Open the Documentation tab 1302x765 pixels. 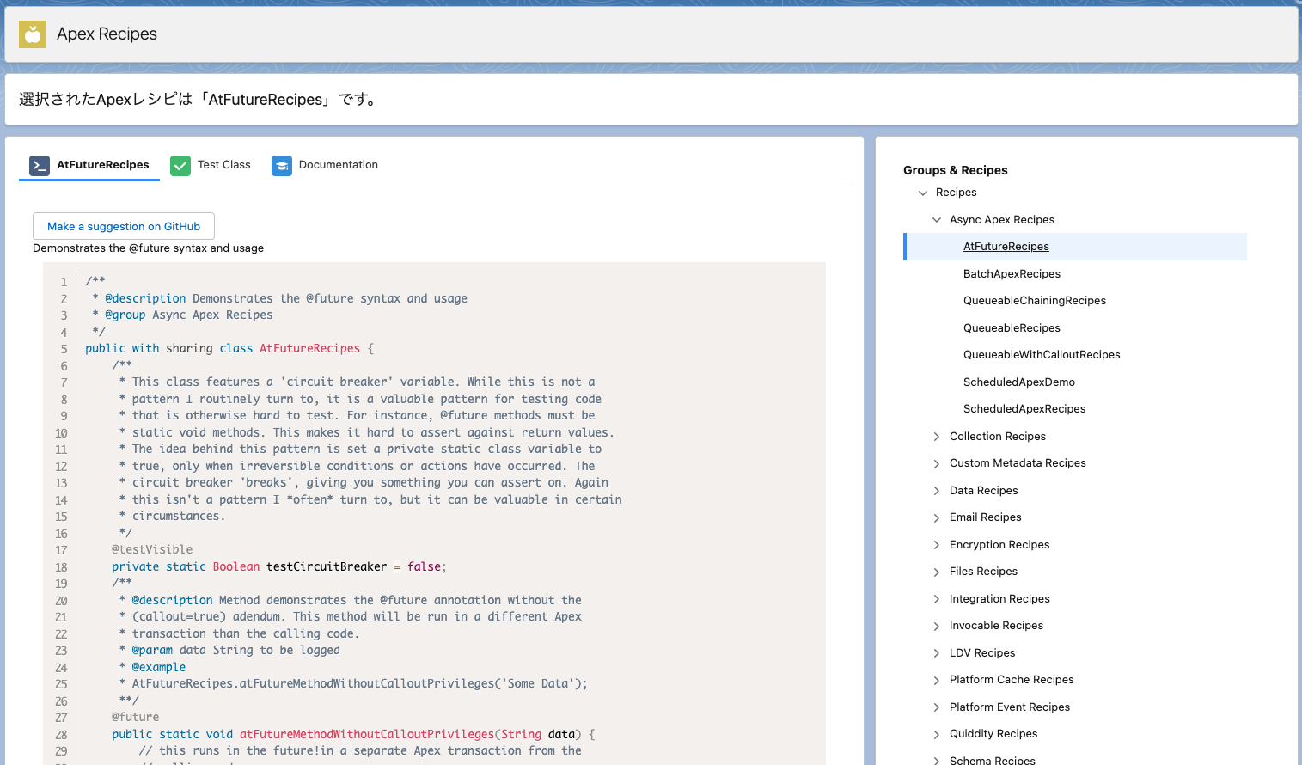coord(325,165)
